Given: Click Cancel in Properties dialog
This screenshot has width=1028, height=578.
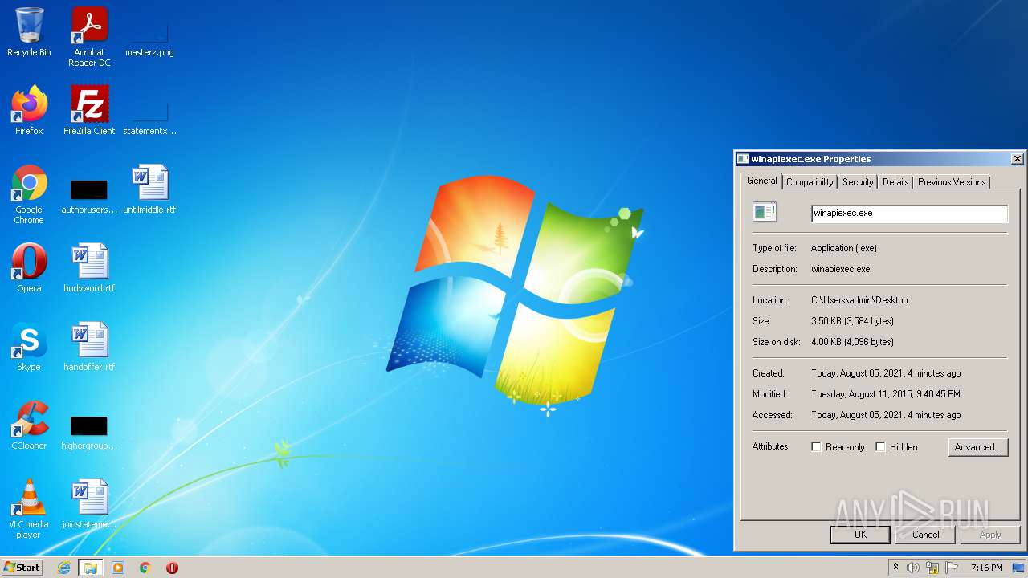Looking at the screenshot, I should click(925, 535).
